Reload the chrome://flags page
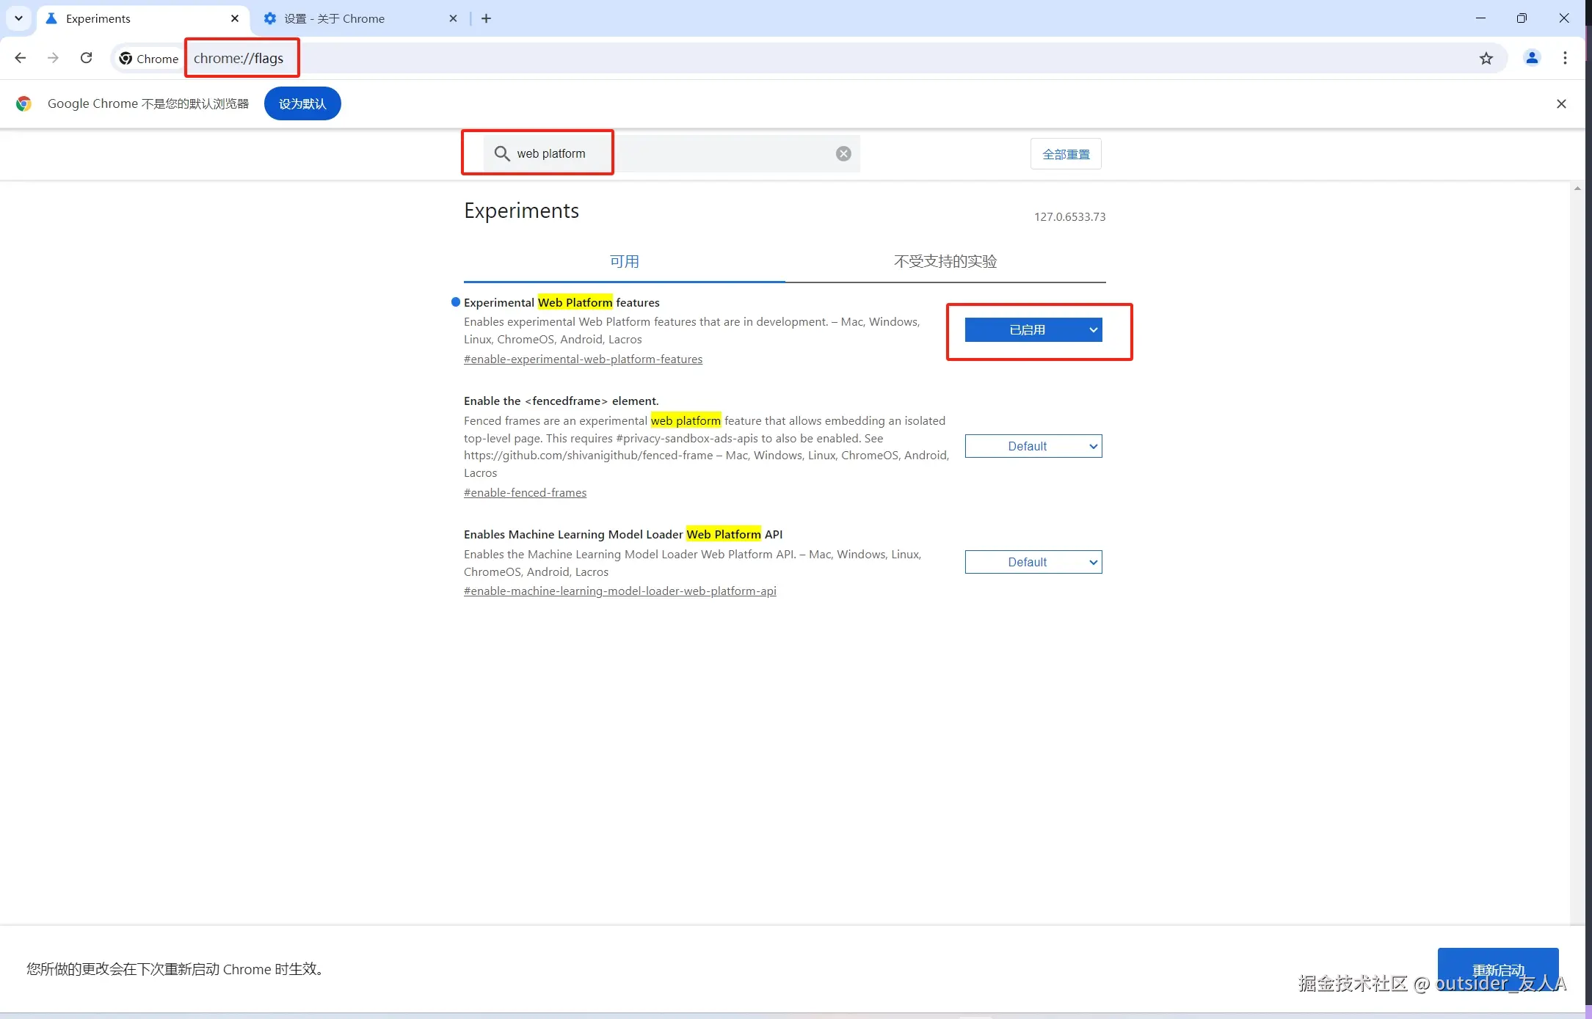The height and width of the screenshot is (1019, 1592). [86, 58]
